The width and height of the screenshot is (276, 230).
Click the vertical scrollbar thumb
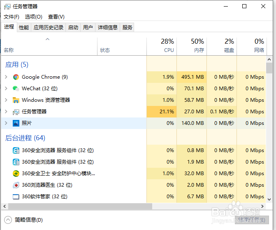(x=269, y=68)
